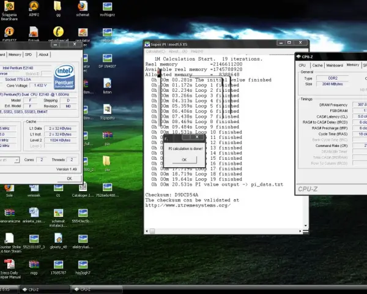Click the Super PI horizontal scrollbar thumb

(152, 231)
